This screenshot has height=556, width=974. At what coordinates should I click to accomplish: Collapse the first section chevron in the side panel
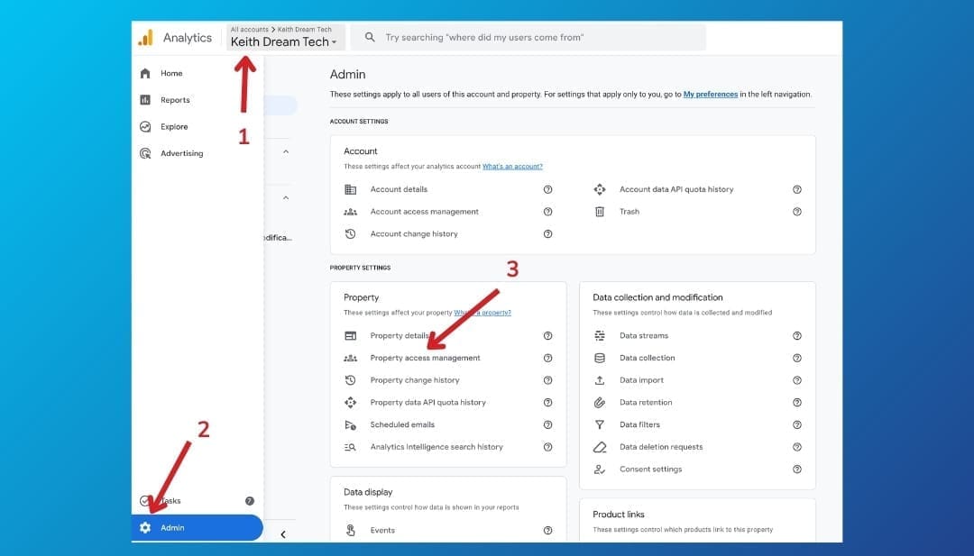point(286,152)
